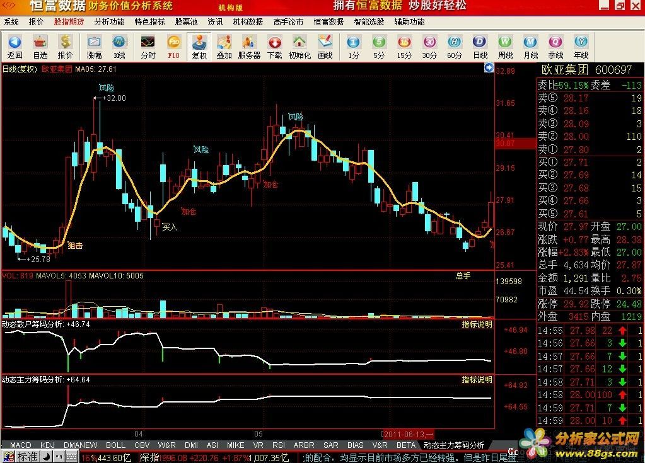This screenshot has height=463, width=645.
Task: Select the DMI indicator tab
Action: coord(191,445)
